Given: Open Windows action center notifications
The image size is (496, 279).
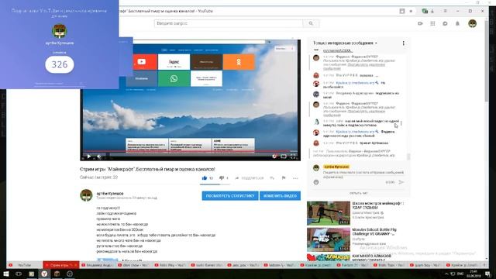Looking at the screenshot, I should click(x=488, y=274).
